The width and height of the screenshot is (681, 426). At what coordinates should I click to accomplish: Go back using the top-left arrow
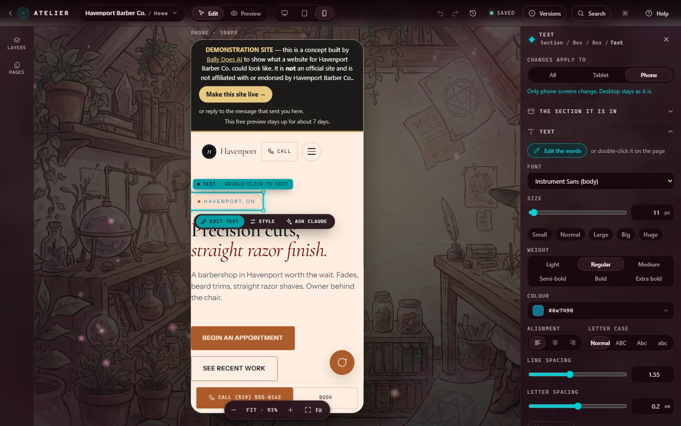click(10, 13)
